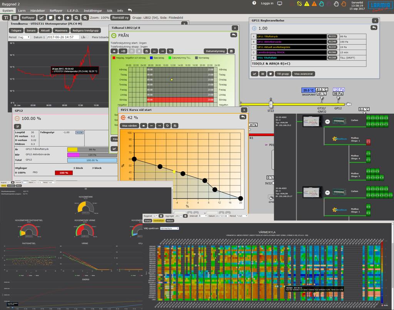The image size is (394, 310).
Task: Open the Period Dag dropdown in Trendkurva
Action: (24, 37)
